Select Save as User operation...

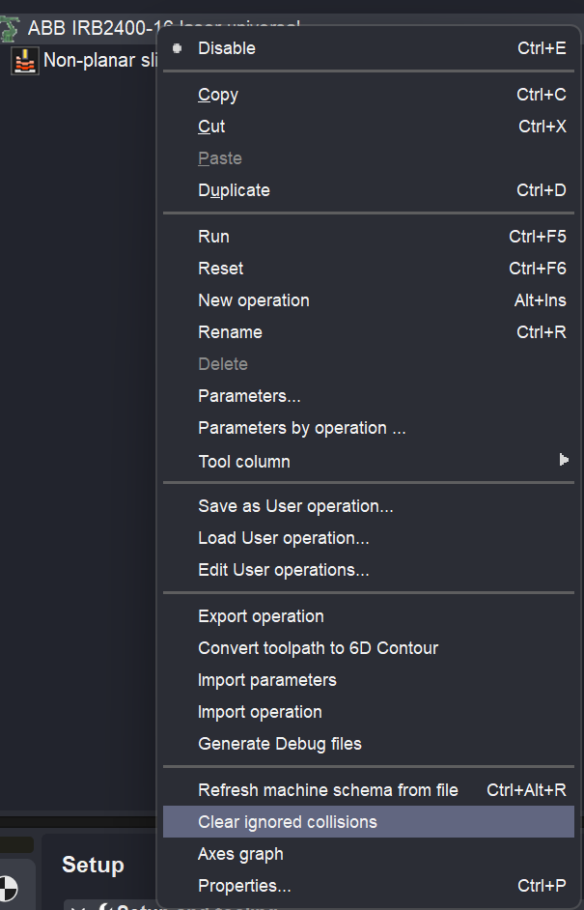(295, 506)
